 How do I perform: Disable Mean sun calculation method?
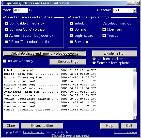tap(104, 29)
